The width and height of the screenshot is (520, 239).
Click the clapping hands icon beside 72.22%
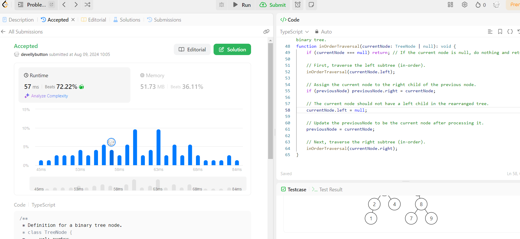[82, 87]
